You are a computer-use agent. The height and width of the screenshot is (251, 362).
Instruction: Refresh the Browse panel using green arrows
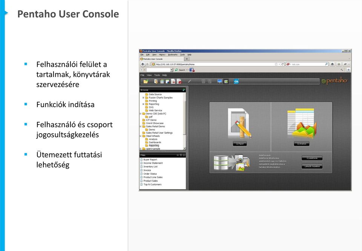[x=184, y=90]
